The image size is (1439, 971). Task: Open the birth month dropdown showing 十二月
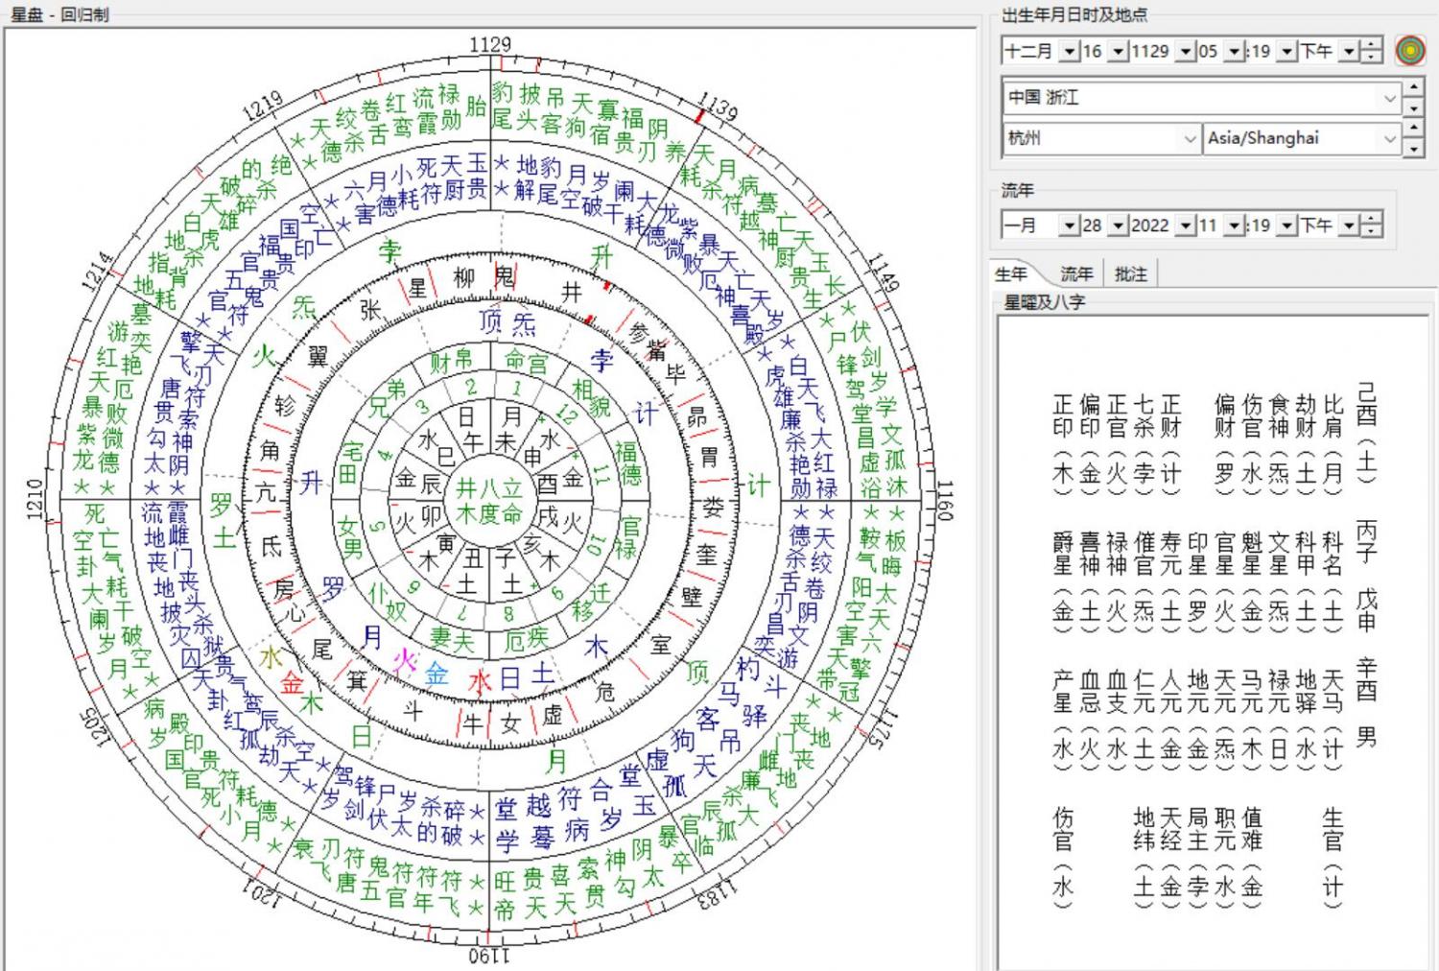click(x=1069, y=52)
